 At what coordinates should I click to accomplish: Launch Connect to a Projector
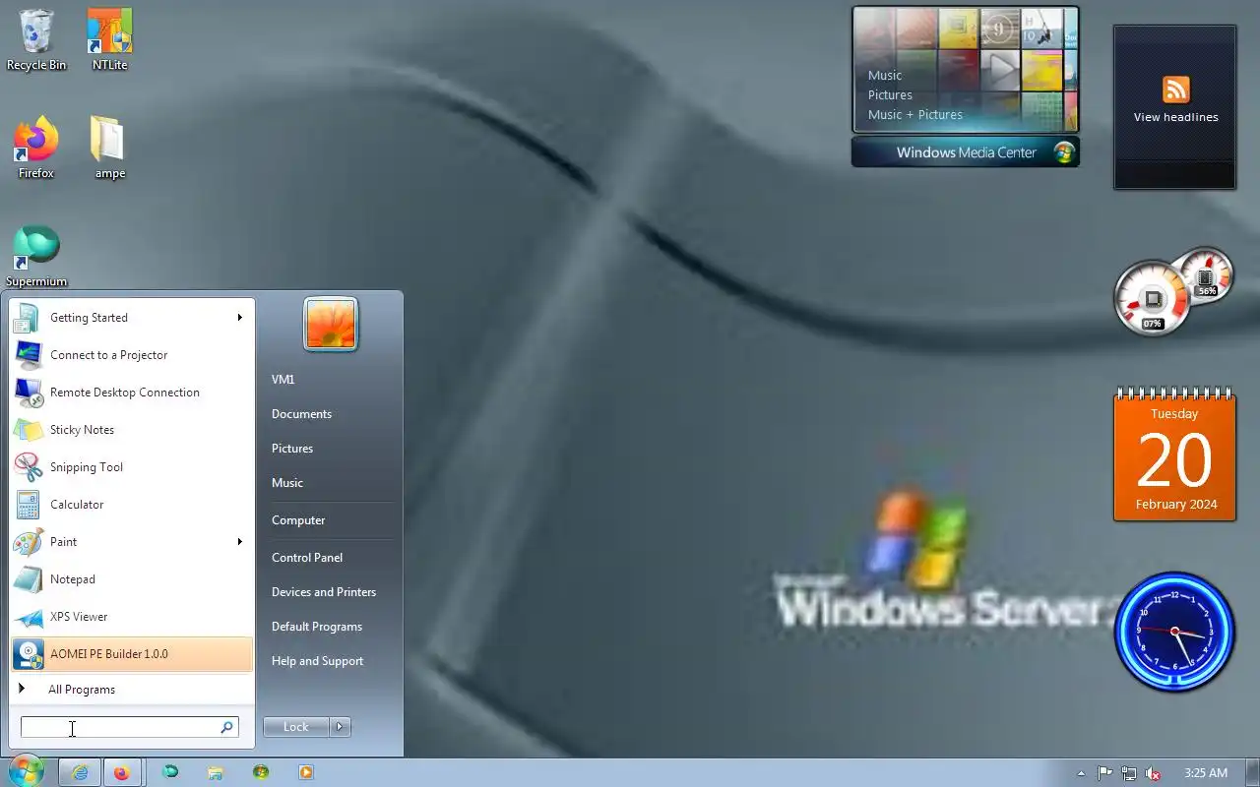(x=132, y=355)
